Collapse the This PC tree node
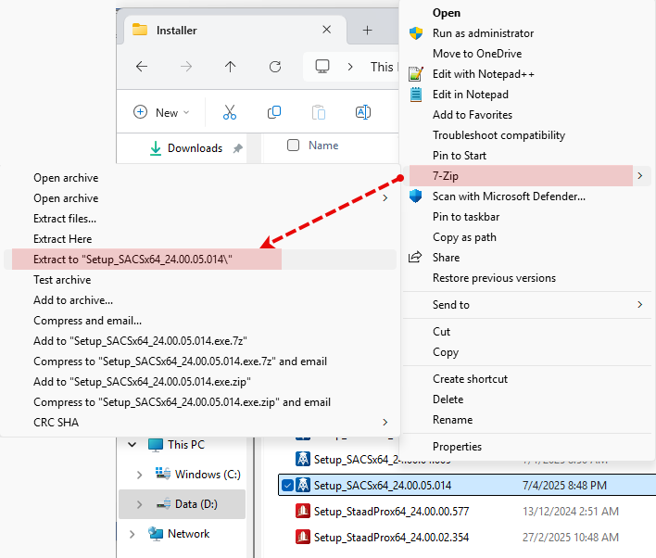 click(x=132, y=445)
